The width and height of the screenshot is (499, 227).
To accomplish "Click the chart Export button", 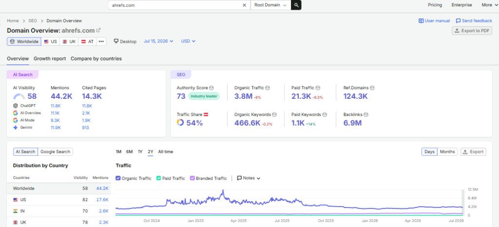I will [x=473, y=151].
